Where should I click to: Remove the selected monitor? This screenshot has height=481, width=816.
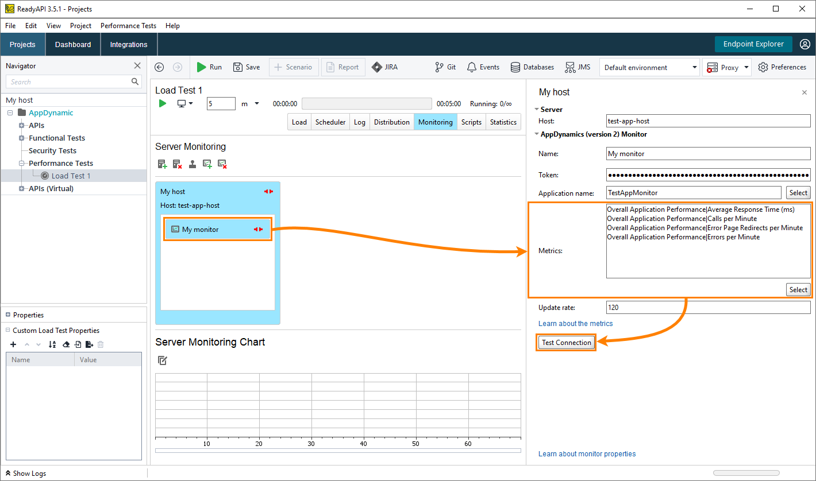point(222,164)
